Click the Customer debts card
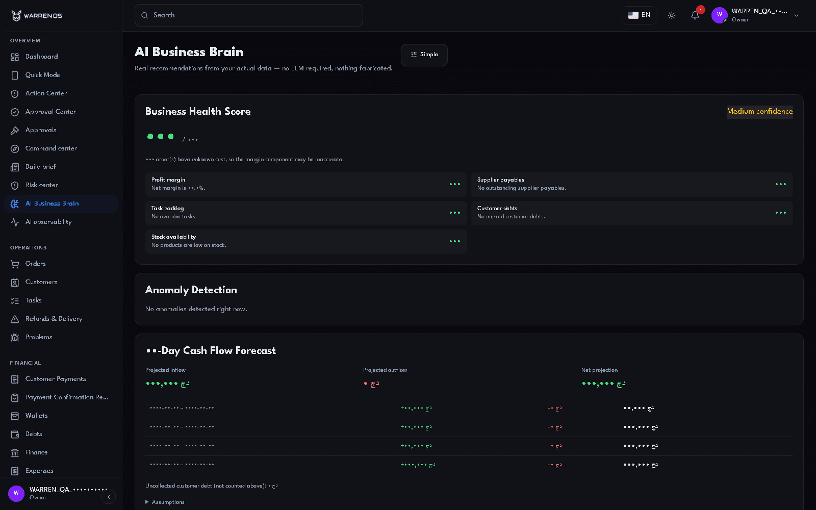Image resolution: width=816 pixels, height=510 pixels. pyautogui.click(x=632, y=213)
